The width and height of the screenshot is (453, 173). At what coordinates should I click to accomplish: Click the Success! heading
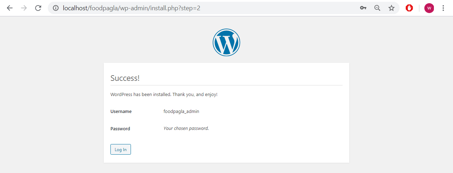[125, 78]
